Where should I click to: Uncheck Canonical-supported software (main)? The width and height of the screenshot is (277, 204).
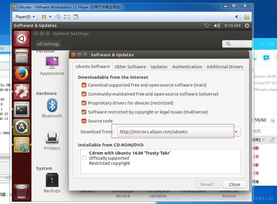84,85
